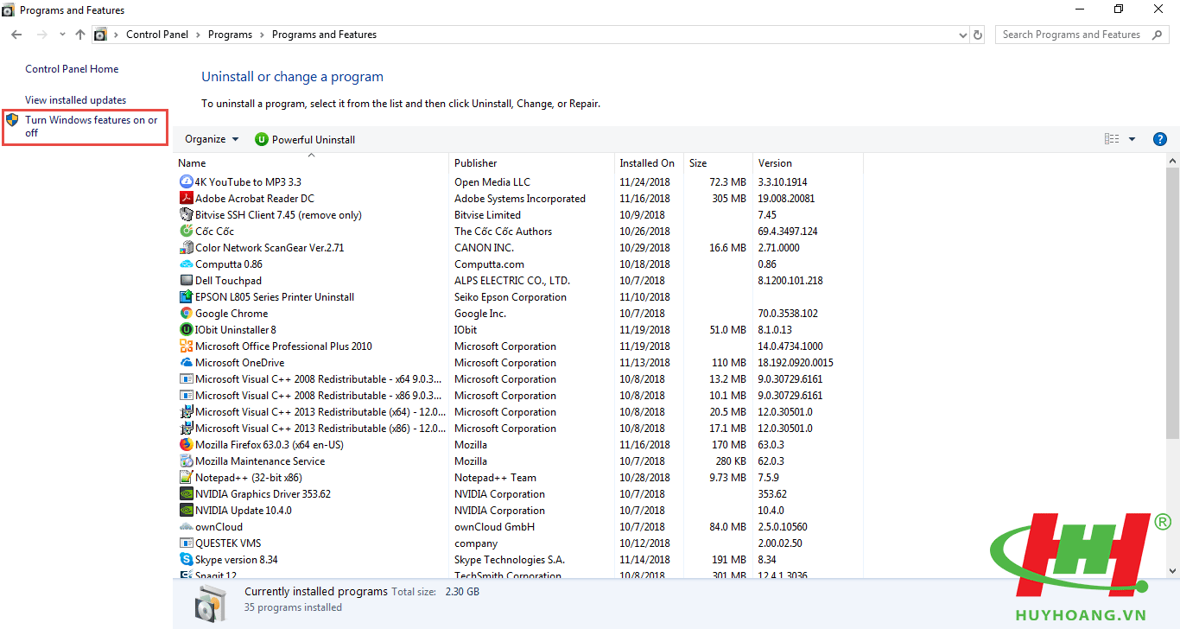
Task: Open View installed updates link
Action: [75, 100]
